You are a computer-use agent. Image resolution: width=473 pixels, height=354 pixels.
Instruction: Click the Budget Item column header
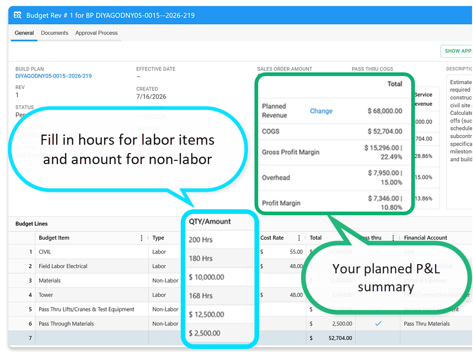coord(54,238)
